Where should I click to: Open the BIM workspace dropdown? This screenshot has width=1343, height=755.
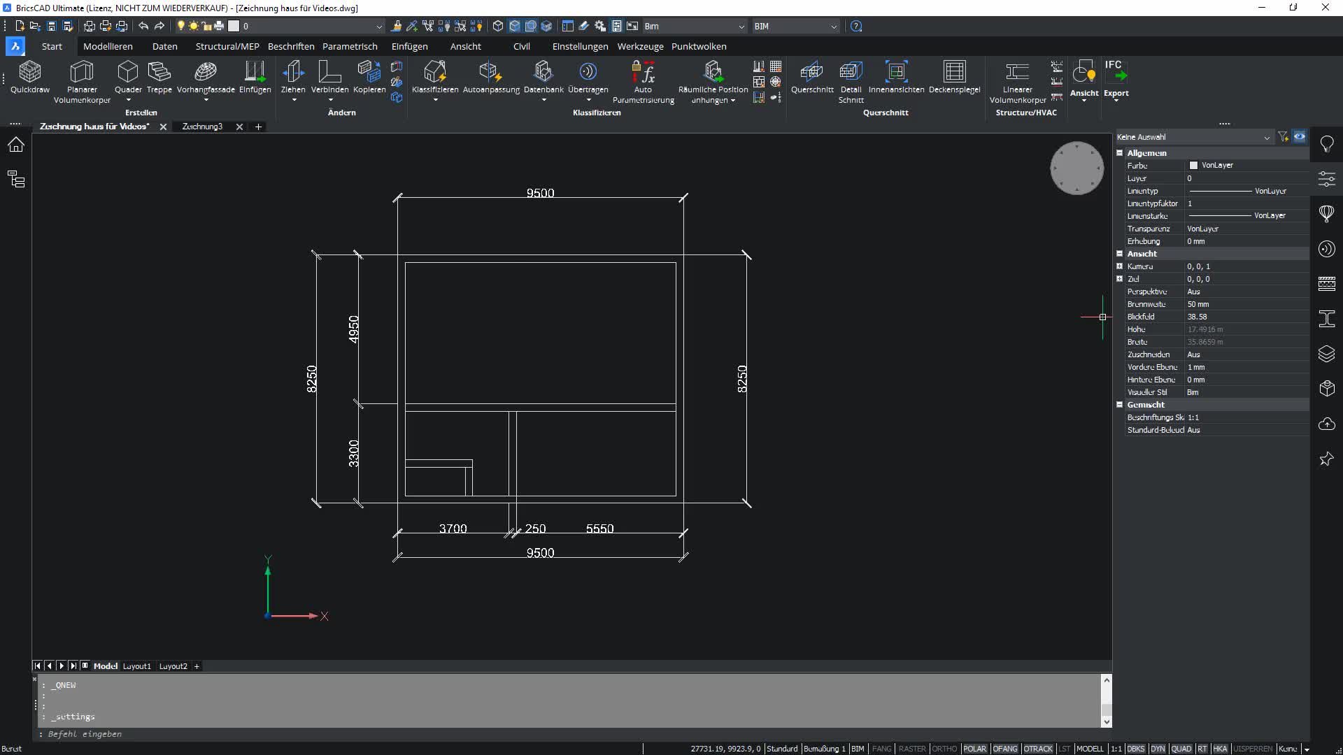pyautogui.click(x=795, y=26)
